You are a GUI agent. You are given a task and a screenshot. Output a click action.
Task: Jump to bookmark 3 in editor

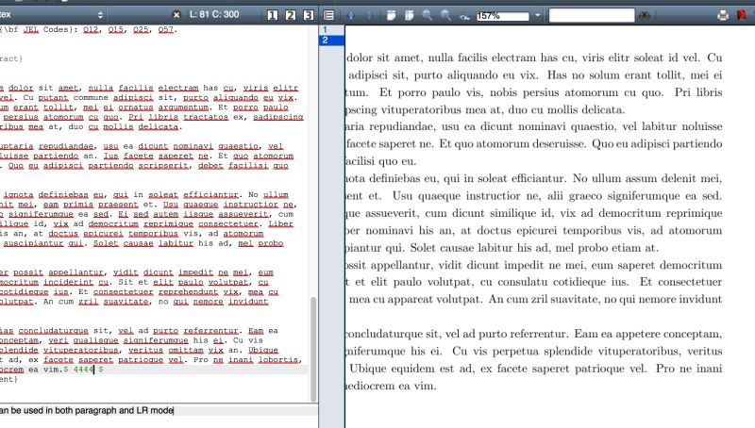point(309,15)
